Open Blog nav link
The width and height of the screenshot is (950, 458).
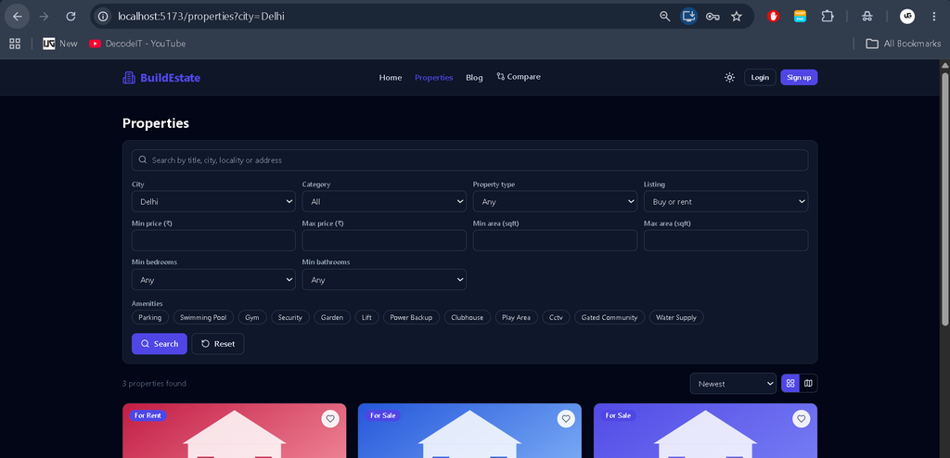point(474,78)
